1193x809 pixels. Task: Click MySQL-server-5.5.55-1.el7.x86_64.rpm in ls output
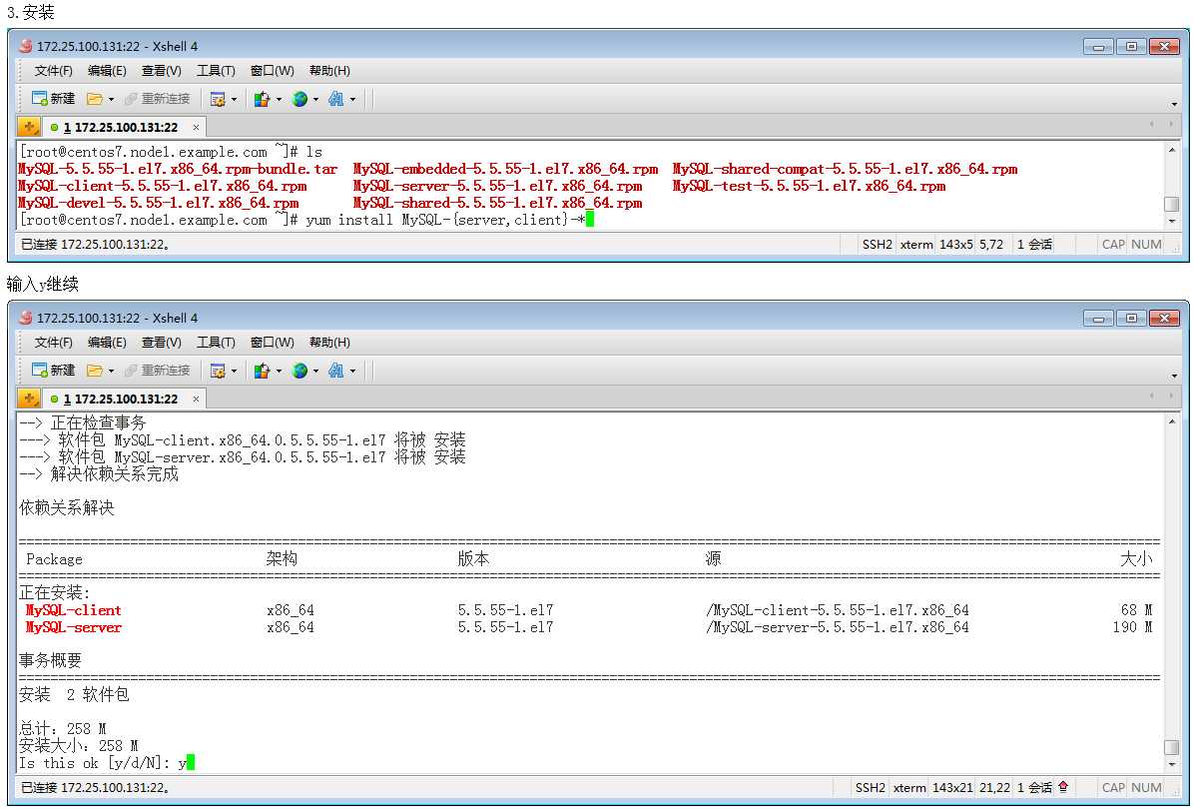497,186
